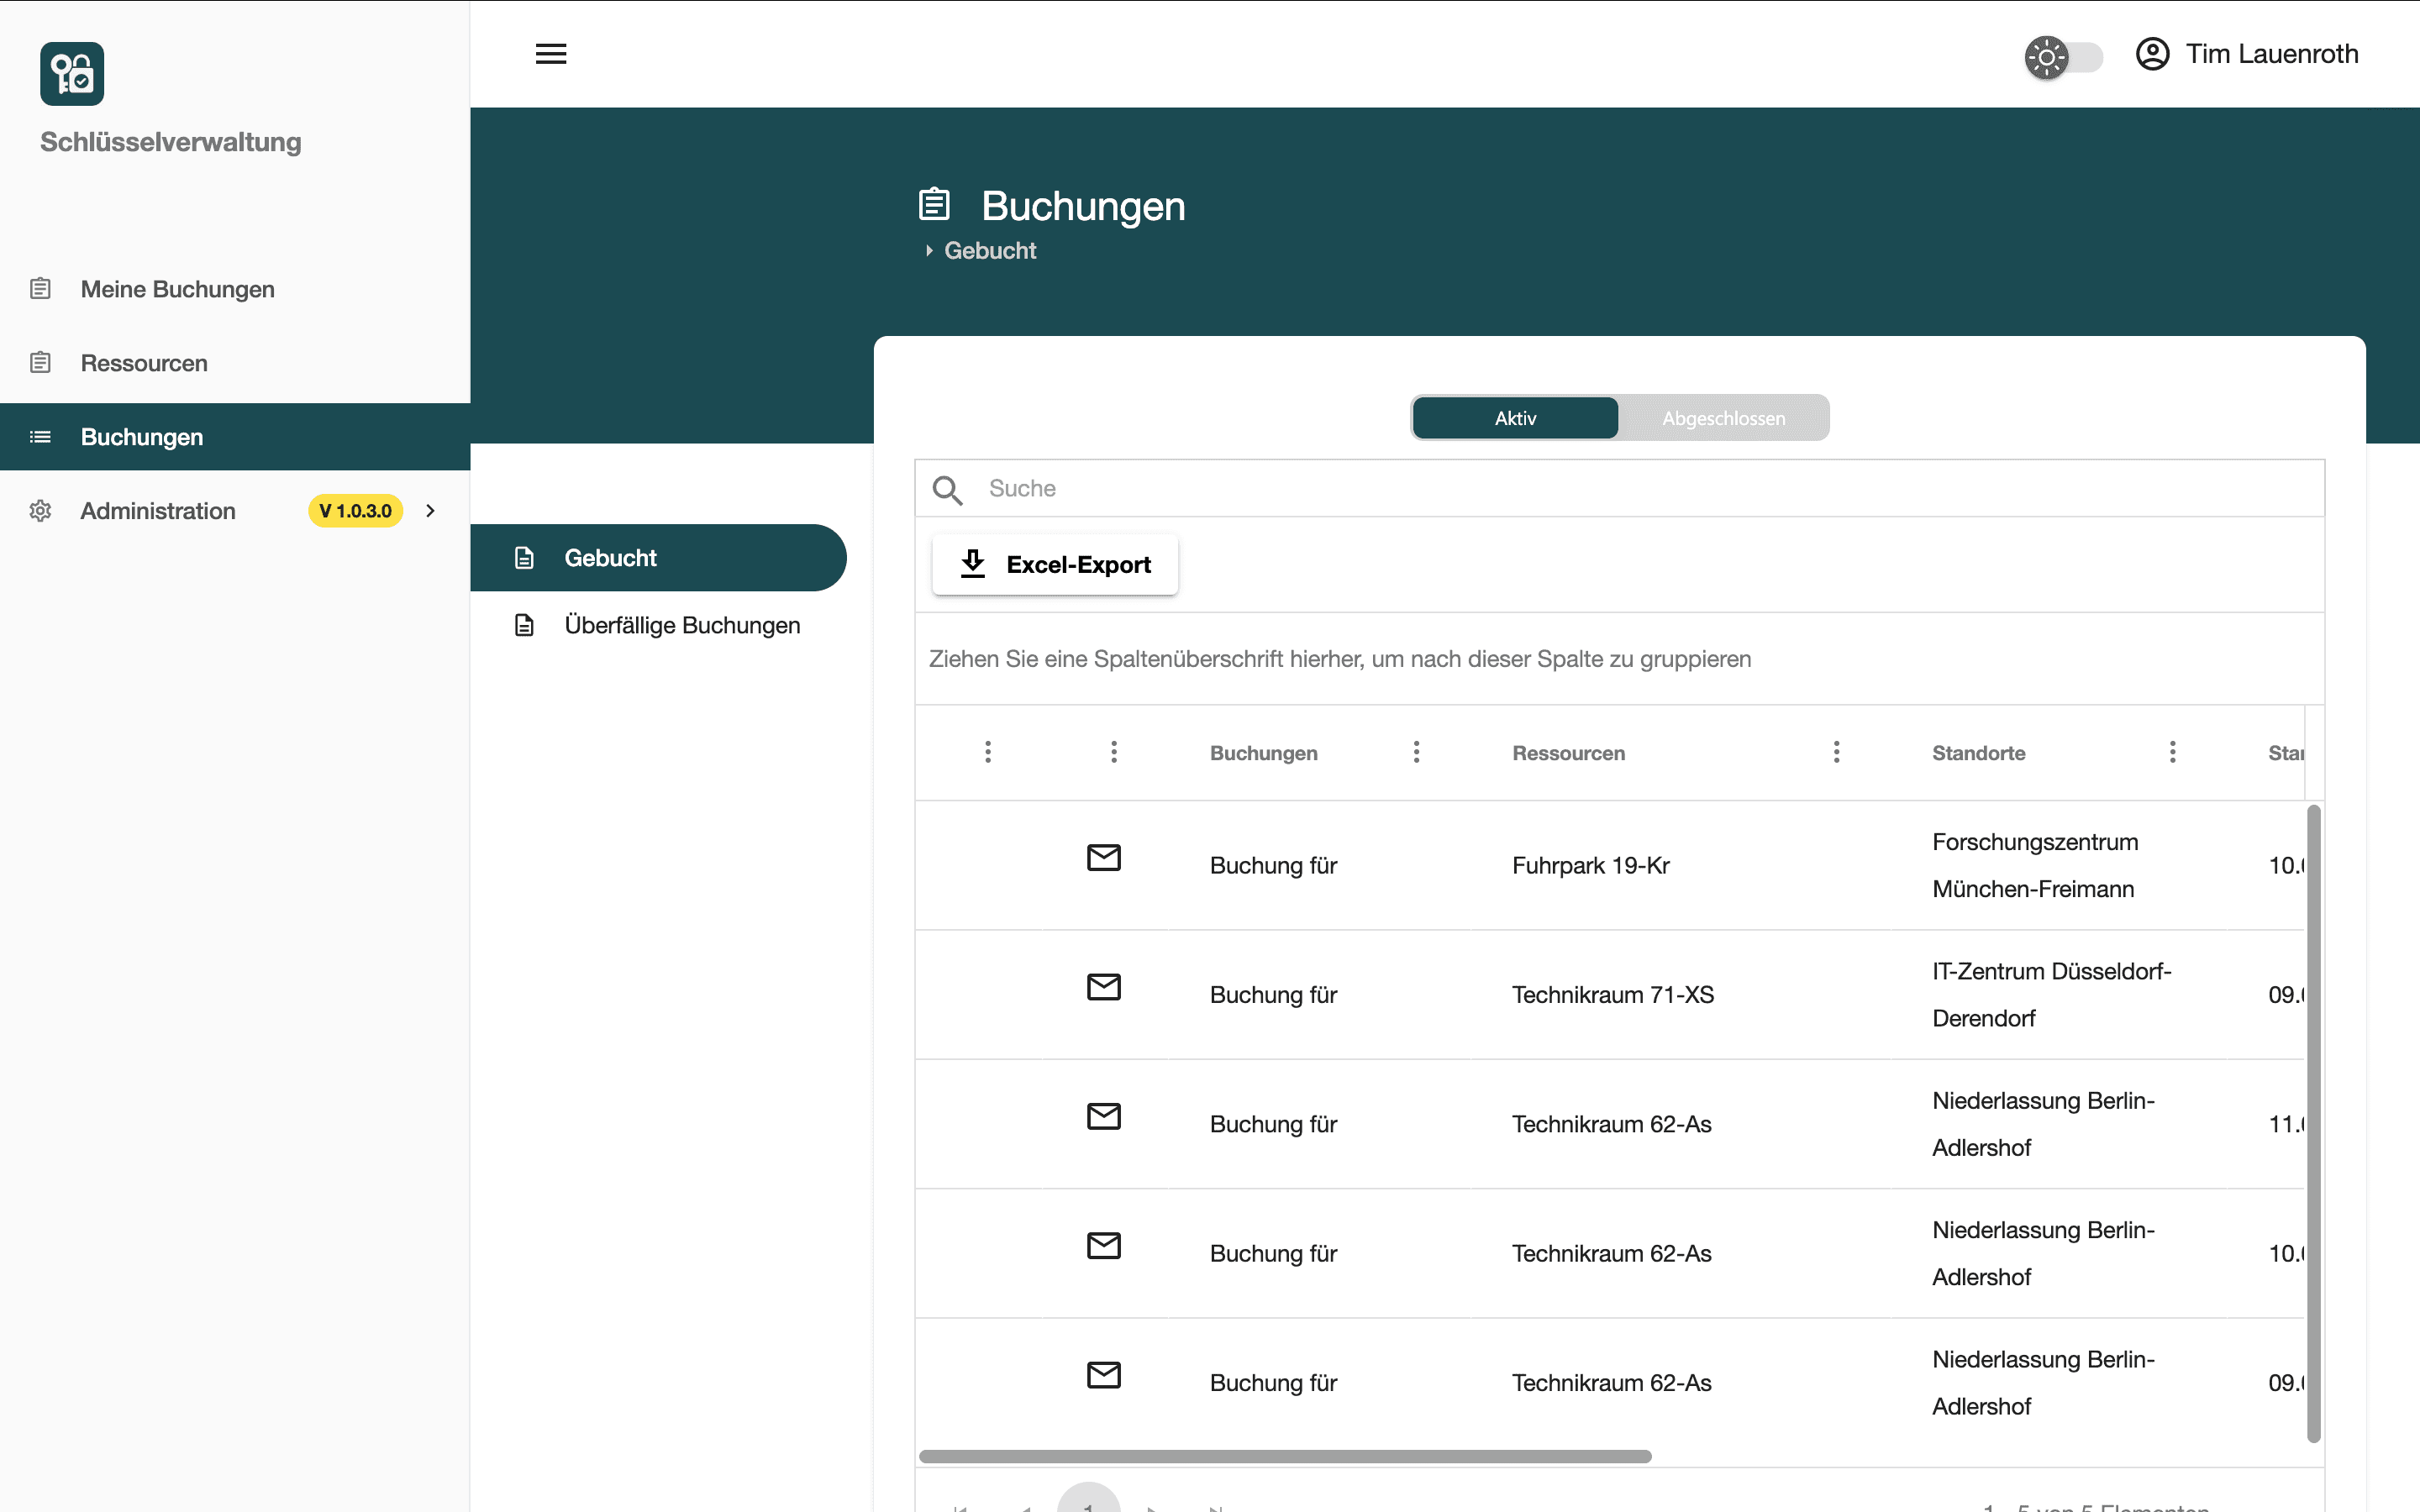The image size is (2420, 1512).
Task: Expand the Administration chevron arrow
Action: 431,511
